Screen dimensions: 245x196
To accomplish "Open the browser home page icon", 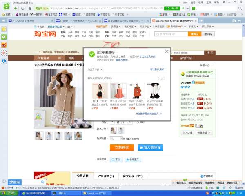I will point(30,8).
